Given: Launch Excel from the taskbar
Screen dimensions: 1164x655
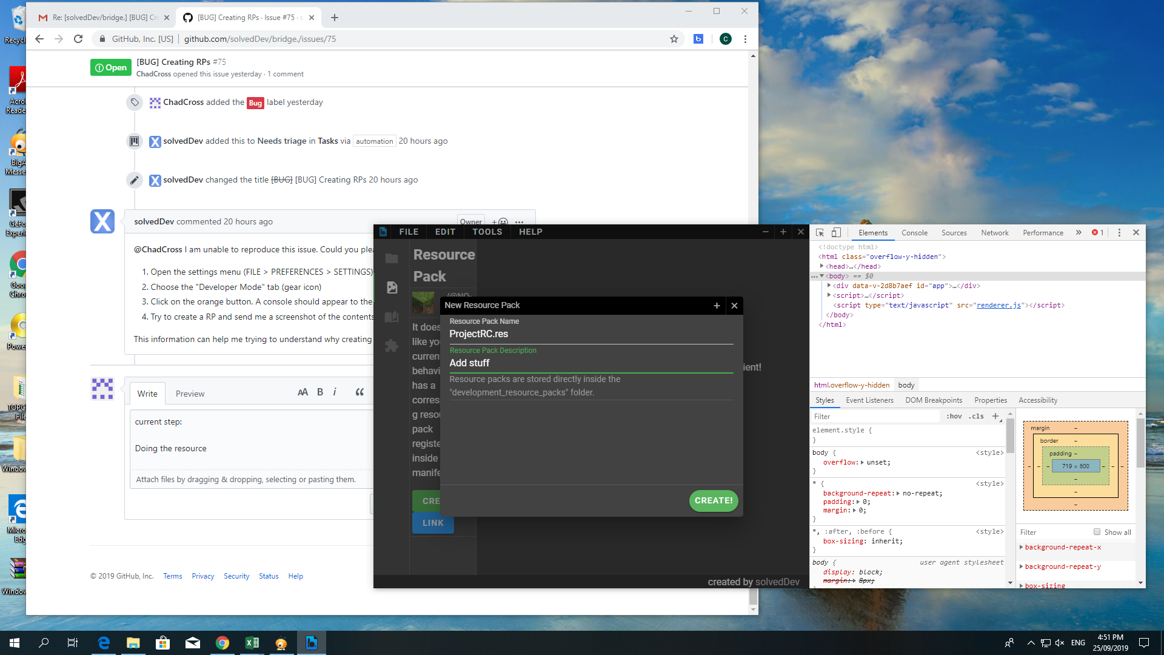Looking at the screenshot, I should (x=252, y=642).
